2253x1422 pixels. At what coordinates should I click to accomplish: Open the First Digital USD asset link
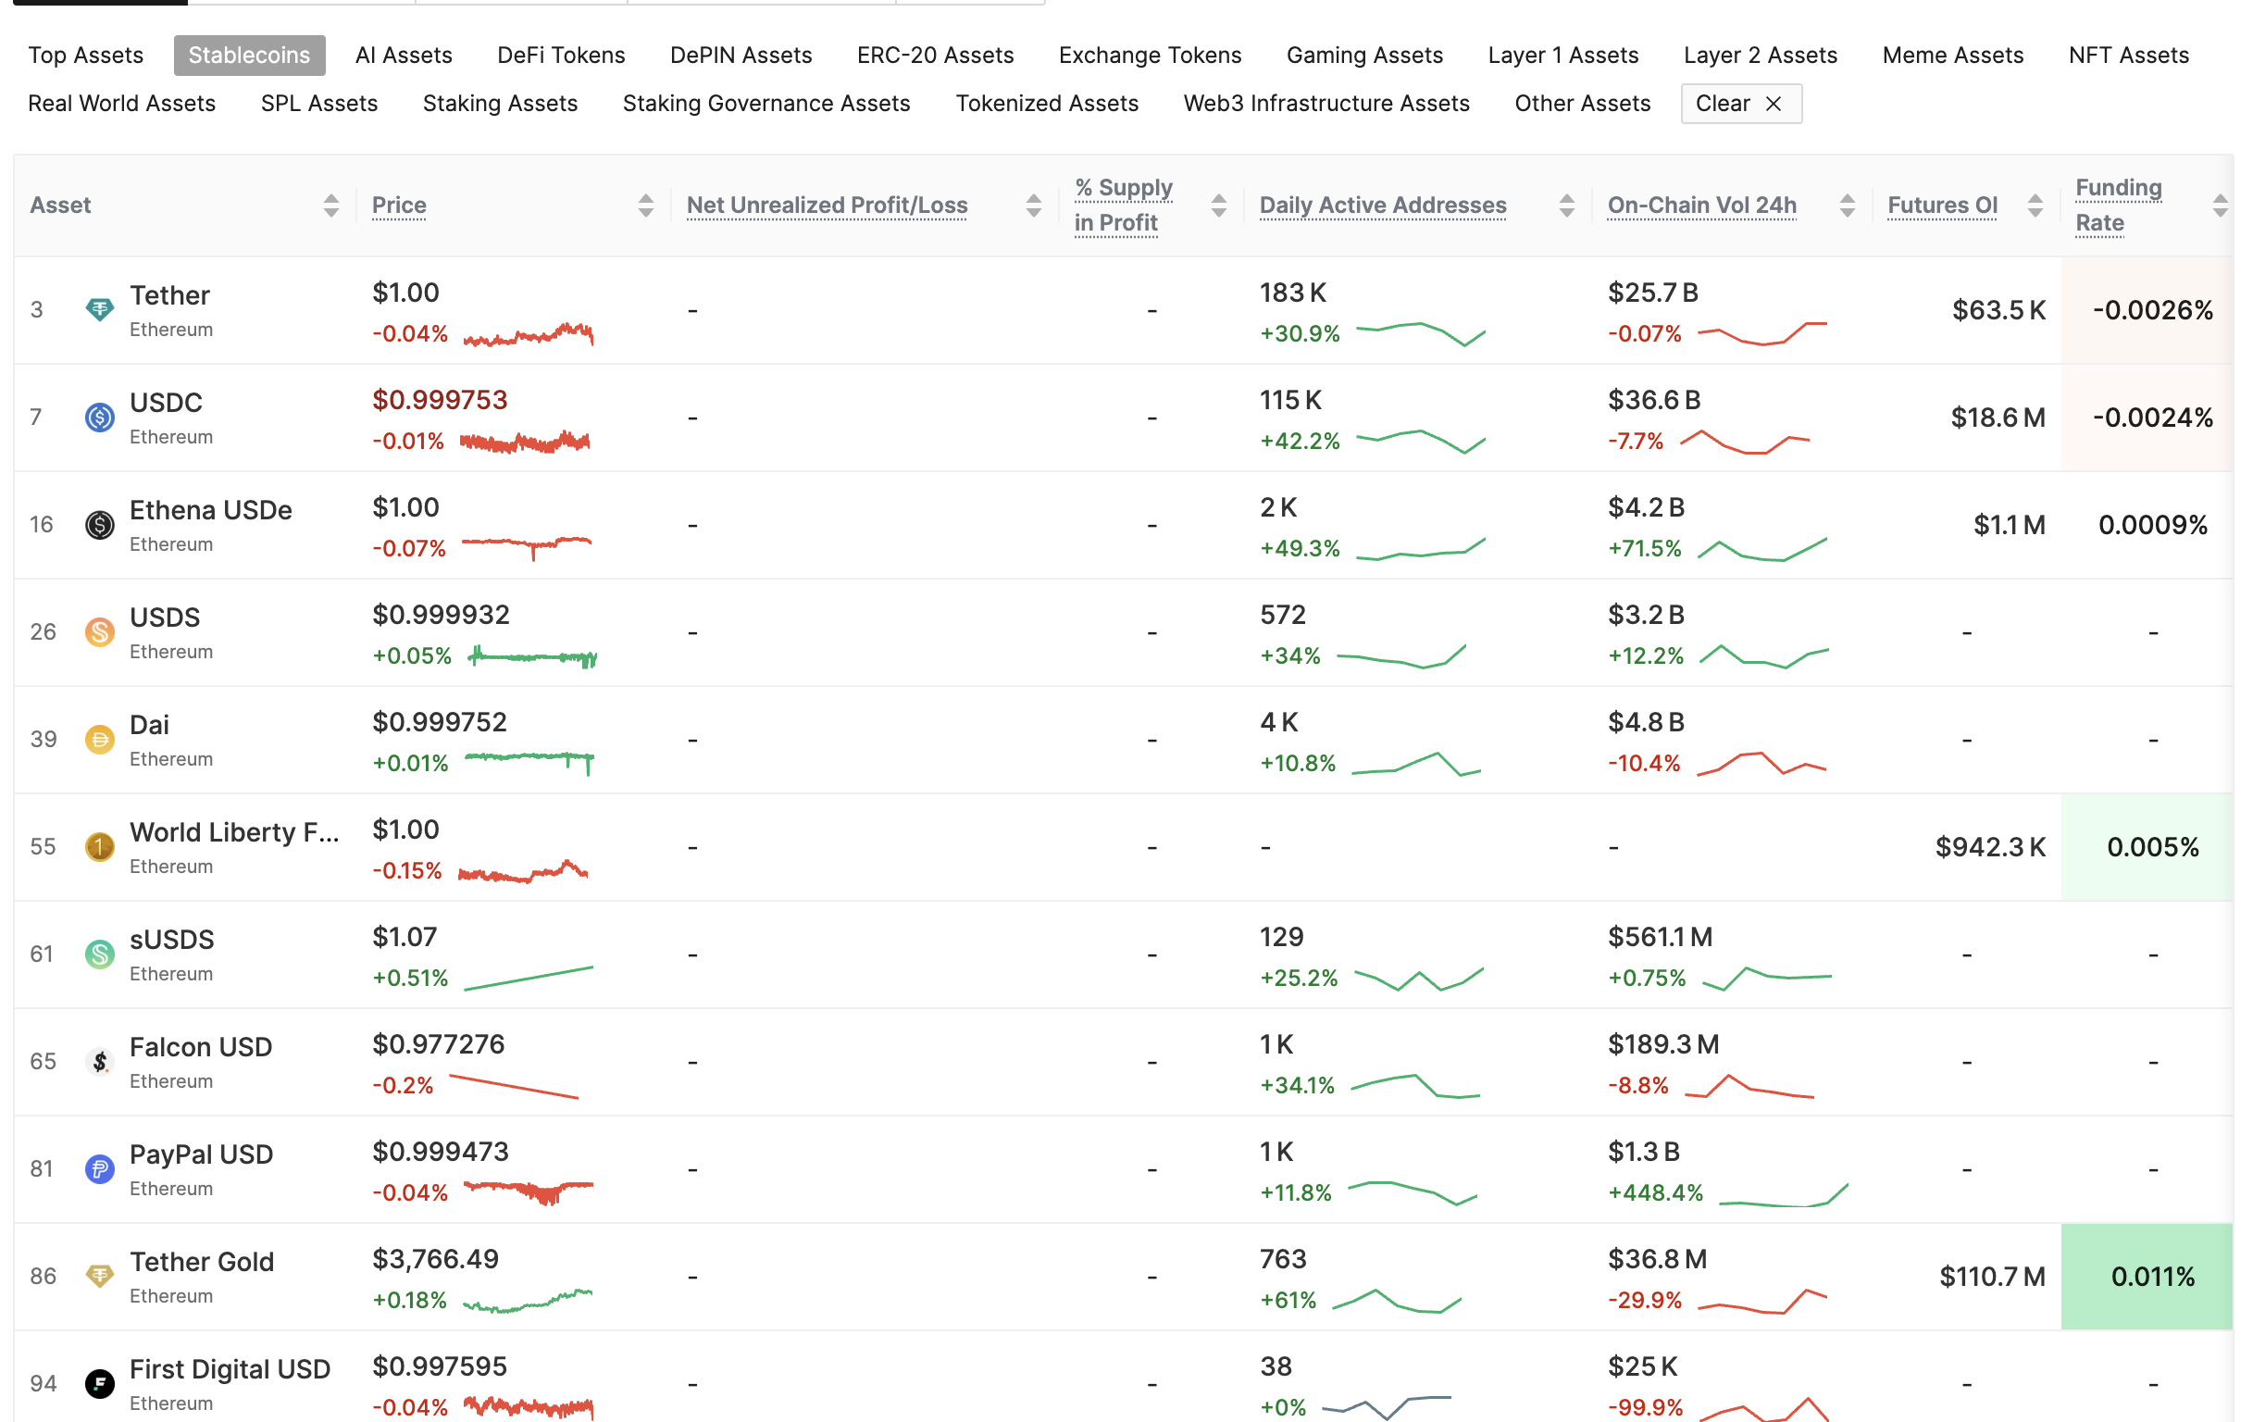[230, 1369]
